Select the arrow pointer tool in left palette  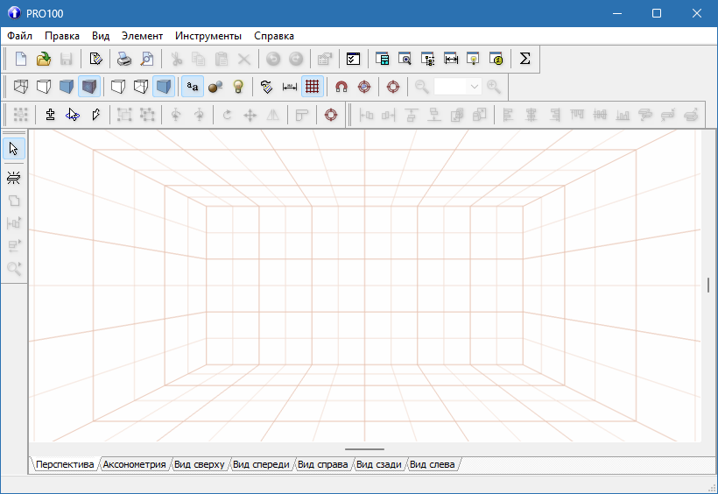tap(14, 149)
